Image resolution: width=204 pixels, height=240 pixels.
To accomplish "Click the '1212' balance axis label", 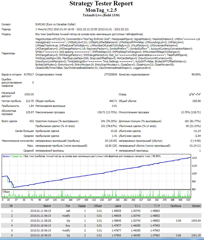I will tap(194, 158).
